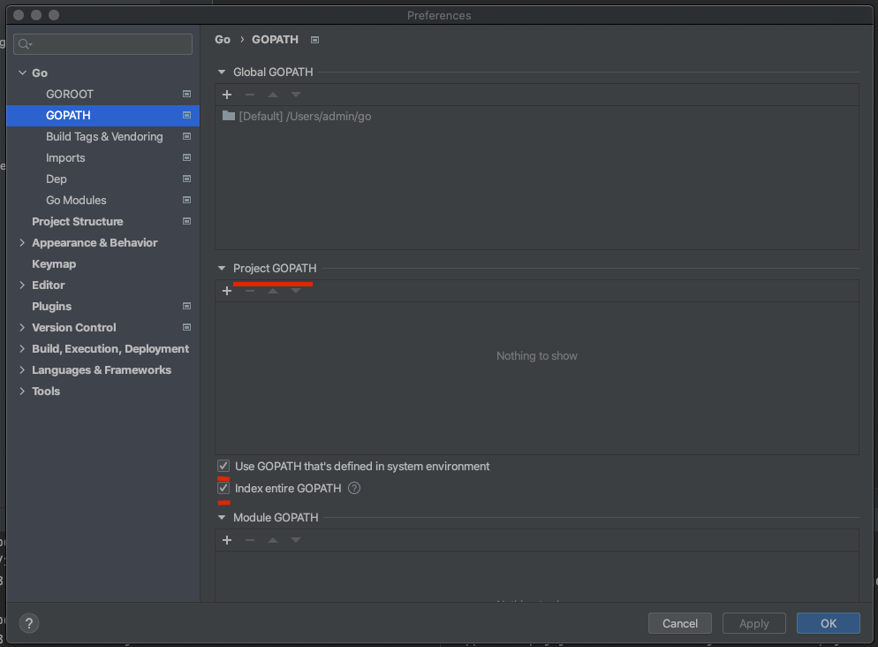Click the help icon beside Index entire GOPATH
The height and width of the screenshot is (647, 878).
tap(354, 488)
